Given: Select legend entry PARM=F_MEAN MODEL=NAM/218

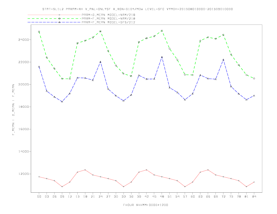Looking at the screenshot, I should coord(108,19).
